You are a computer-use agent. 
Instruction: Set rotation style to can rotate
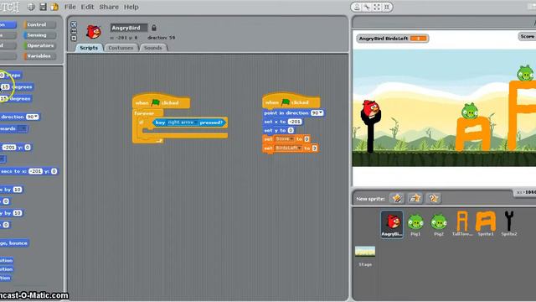point(74,24)
